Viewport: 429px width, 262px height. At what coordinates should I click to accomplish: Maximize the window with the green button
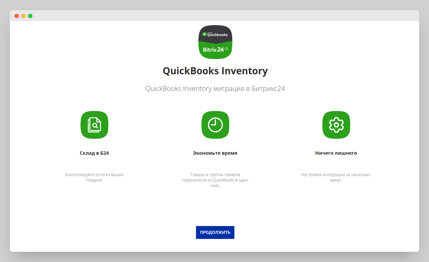click(30, 16)
